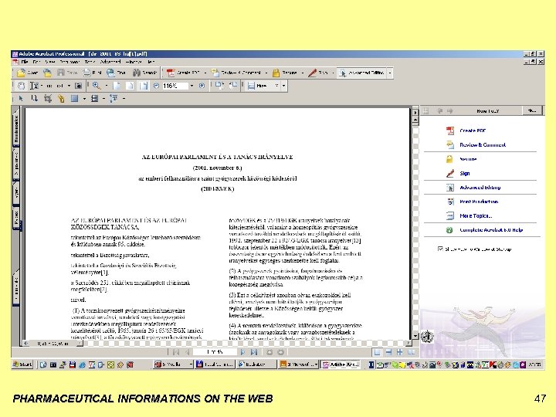Click the zoom percentage field showing 116%
The image size is (556, 417).
175,86
